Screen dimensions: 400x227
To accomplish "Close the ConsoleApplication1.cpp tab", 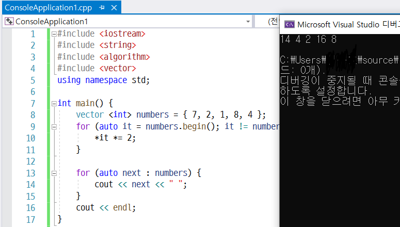I will click(x=114, y=8).
